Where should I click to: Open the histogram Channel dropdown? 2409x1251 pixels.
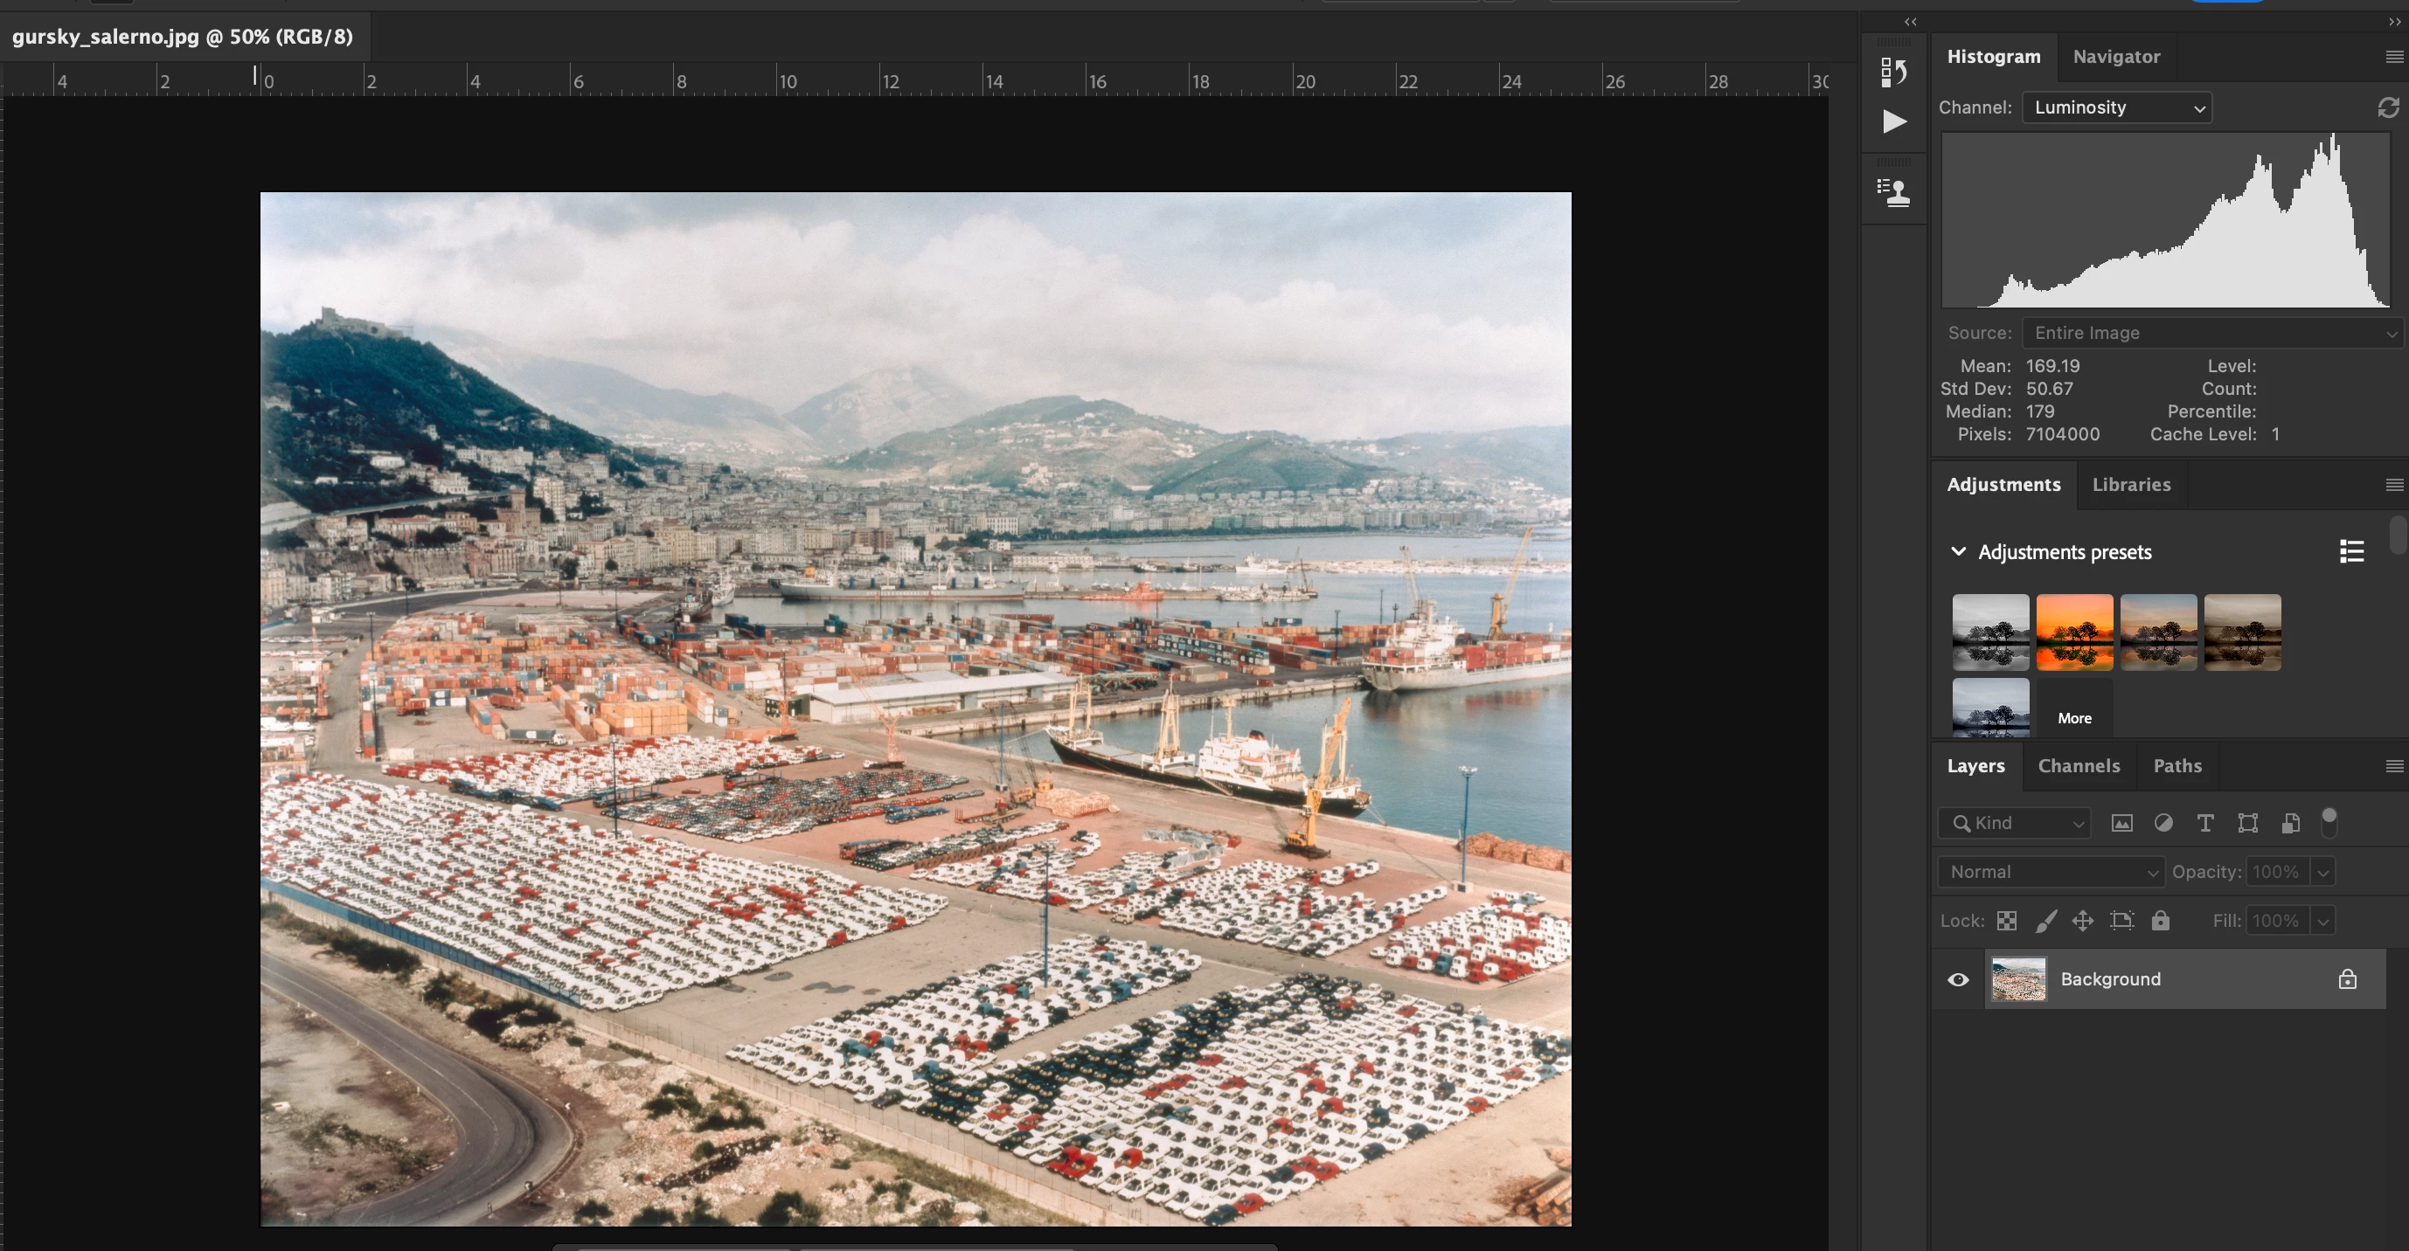2116,108
